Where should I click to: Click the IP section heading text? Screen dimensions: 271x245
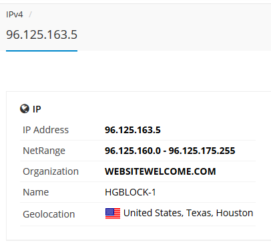click(x=37, y=109)
